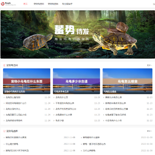Open the 乌龟怎么喂食 card thumbnail
The width and height of the screenshot is (155, 155).
[x=127, y=81]
